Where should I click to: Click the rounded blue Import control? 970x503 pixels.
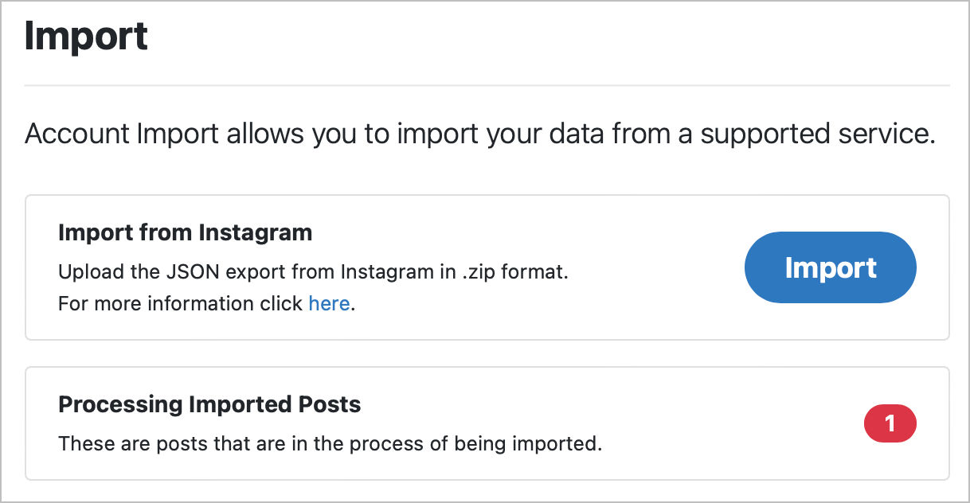tap(830, 267)
